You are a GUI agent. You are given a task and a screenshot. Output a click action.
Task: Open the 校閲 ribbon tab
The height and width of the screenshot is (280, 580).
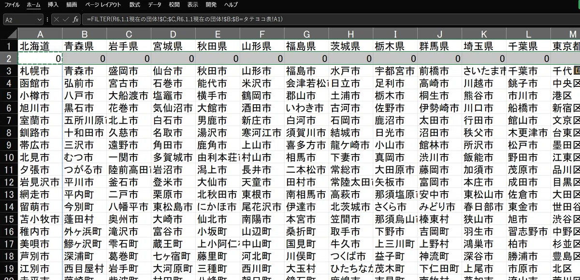pos(174,4)
